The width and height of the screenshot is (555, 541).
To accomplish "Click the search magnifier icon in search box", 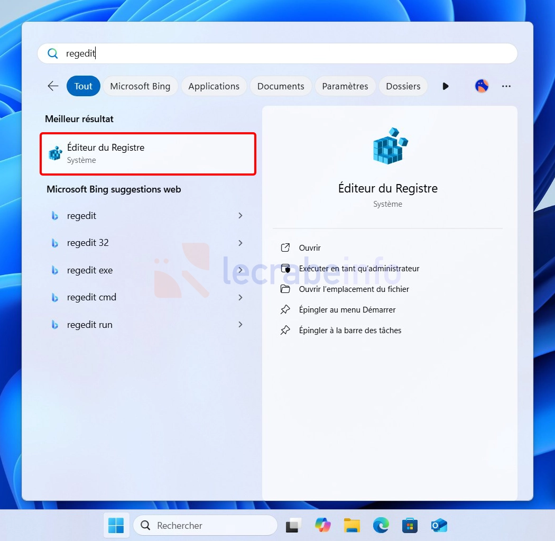I will click(x=53, y=53).
